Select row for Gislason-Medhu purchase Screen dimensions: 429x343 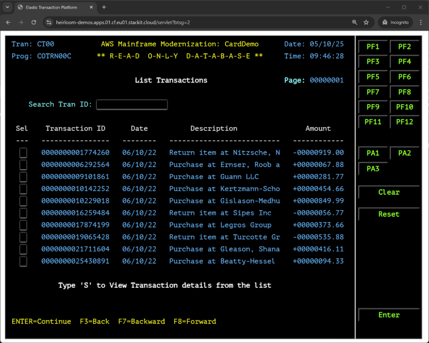click(23, 201)
